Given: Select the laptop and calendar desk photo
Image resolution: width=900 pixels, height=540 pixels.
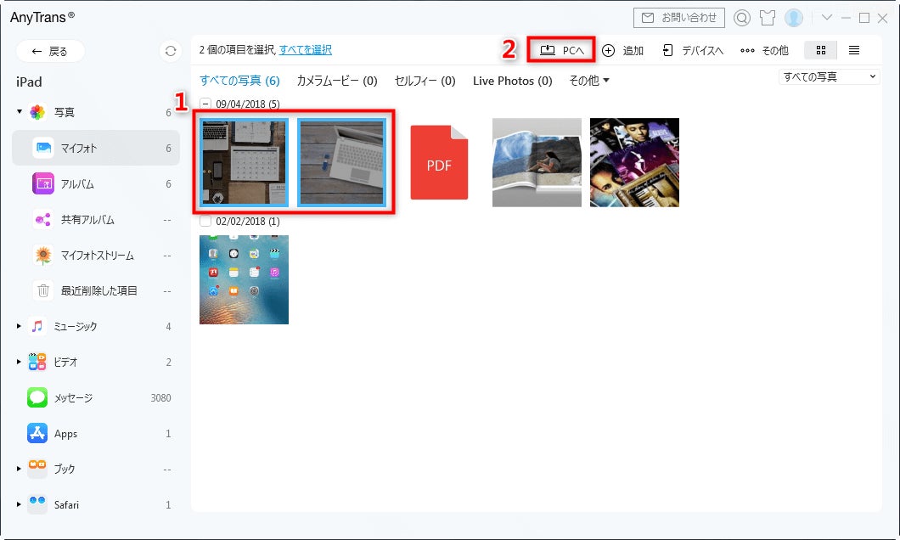Looking at the screenshot, I should point(244,162).
